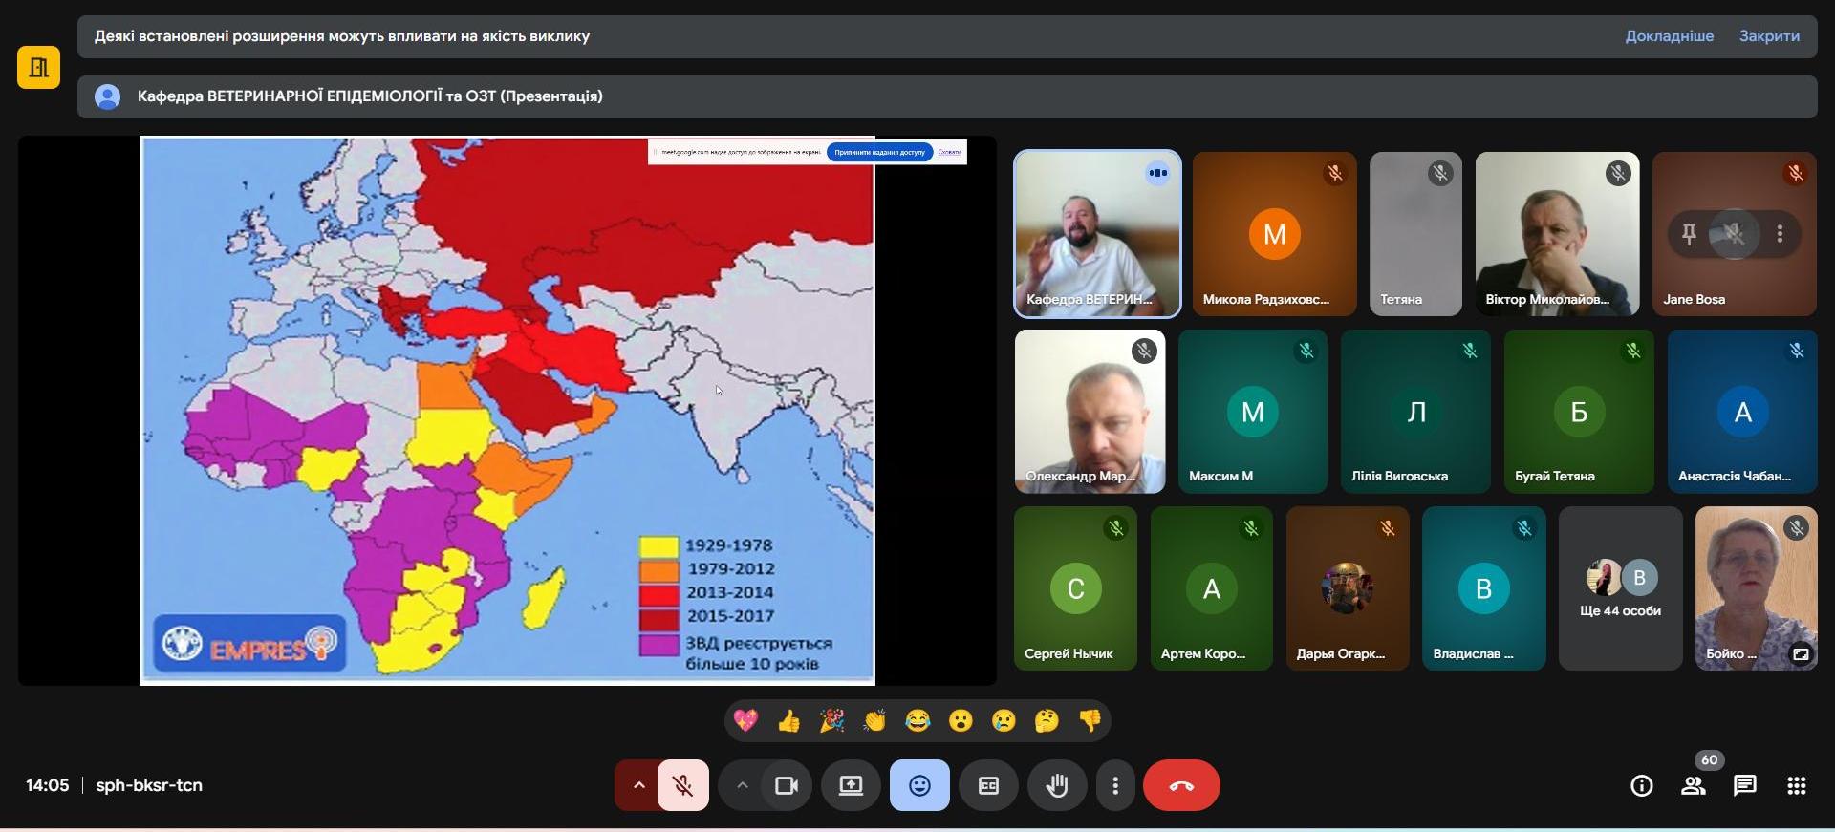Unmute the microphone
The image size is (1835, 832).
(x=682, y=785)
